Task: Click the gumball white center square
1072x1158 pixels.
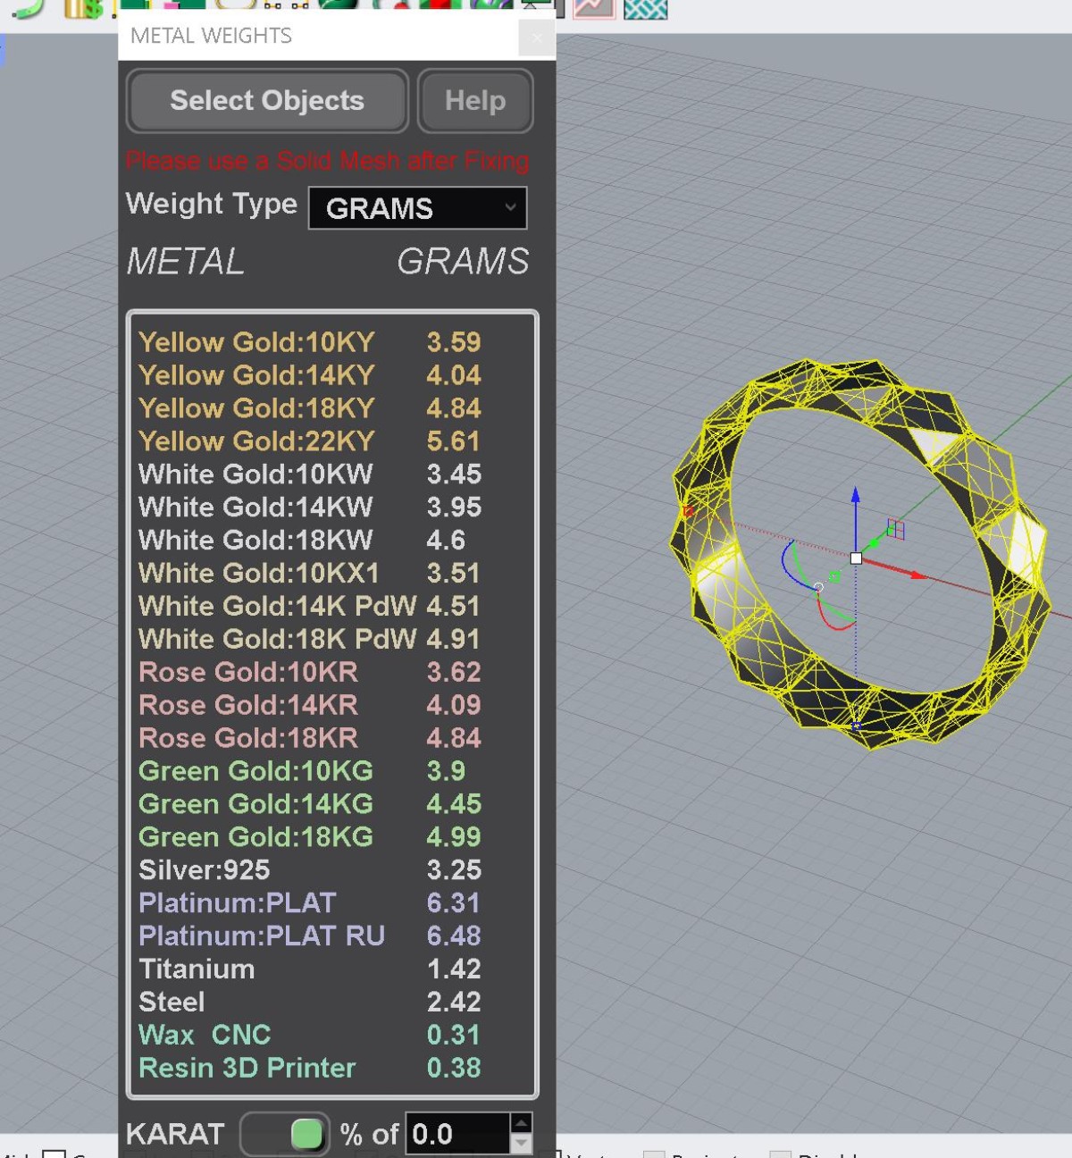Action: [856, 558]
